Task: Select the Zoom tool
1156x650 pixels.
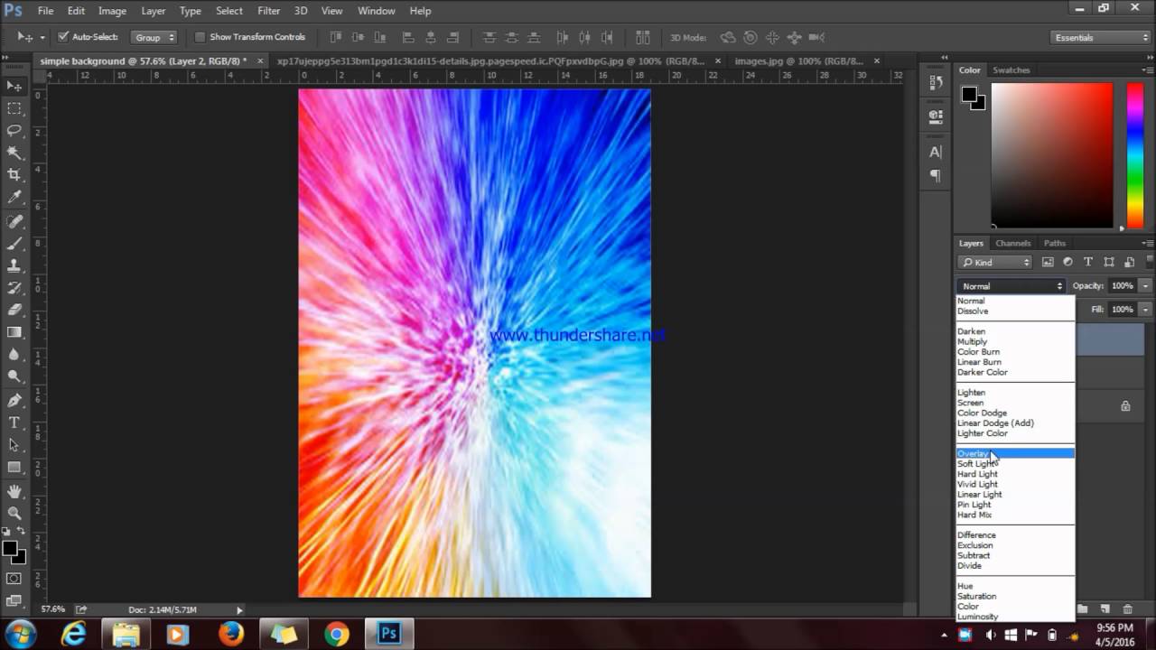Action: coord(14,513)
